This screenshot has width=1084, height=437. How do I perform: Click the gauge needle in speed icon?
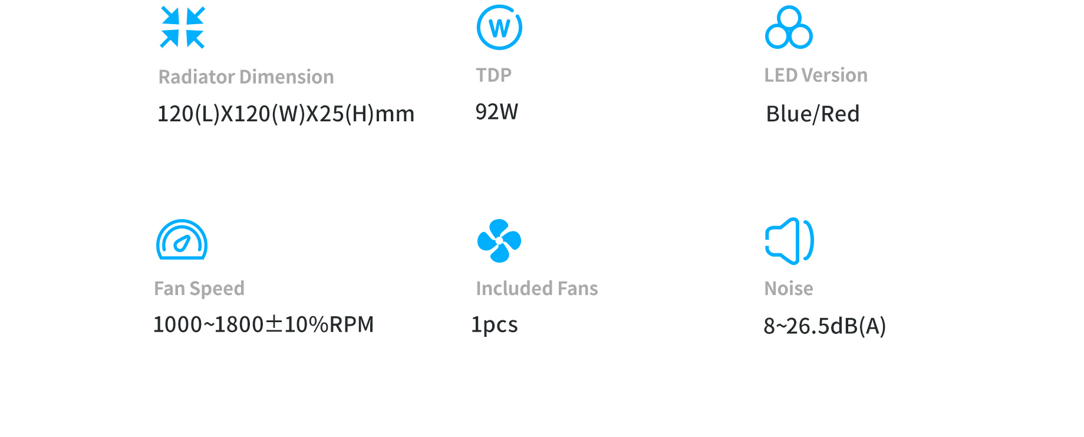point(182,243)
